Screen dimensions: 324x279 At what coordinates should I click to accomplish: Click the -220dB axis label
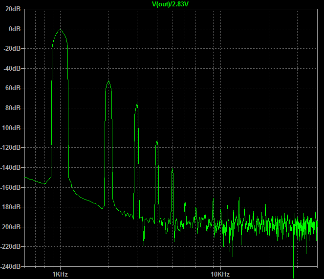pyautogui.click(x=11, y=246)
